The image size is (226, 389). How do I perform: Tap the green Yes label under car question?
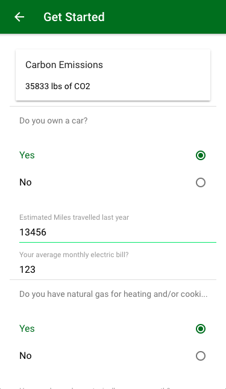click(27, 155)
